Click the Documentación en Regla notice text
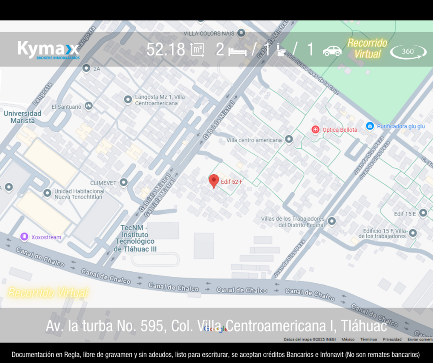Viewport: 433px width, 363px height. click(x=216, y=354)
